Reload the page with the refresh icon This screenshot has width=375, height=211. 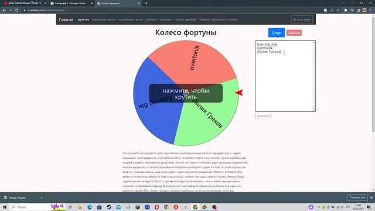click(17, 11)
